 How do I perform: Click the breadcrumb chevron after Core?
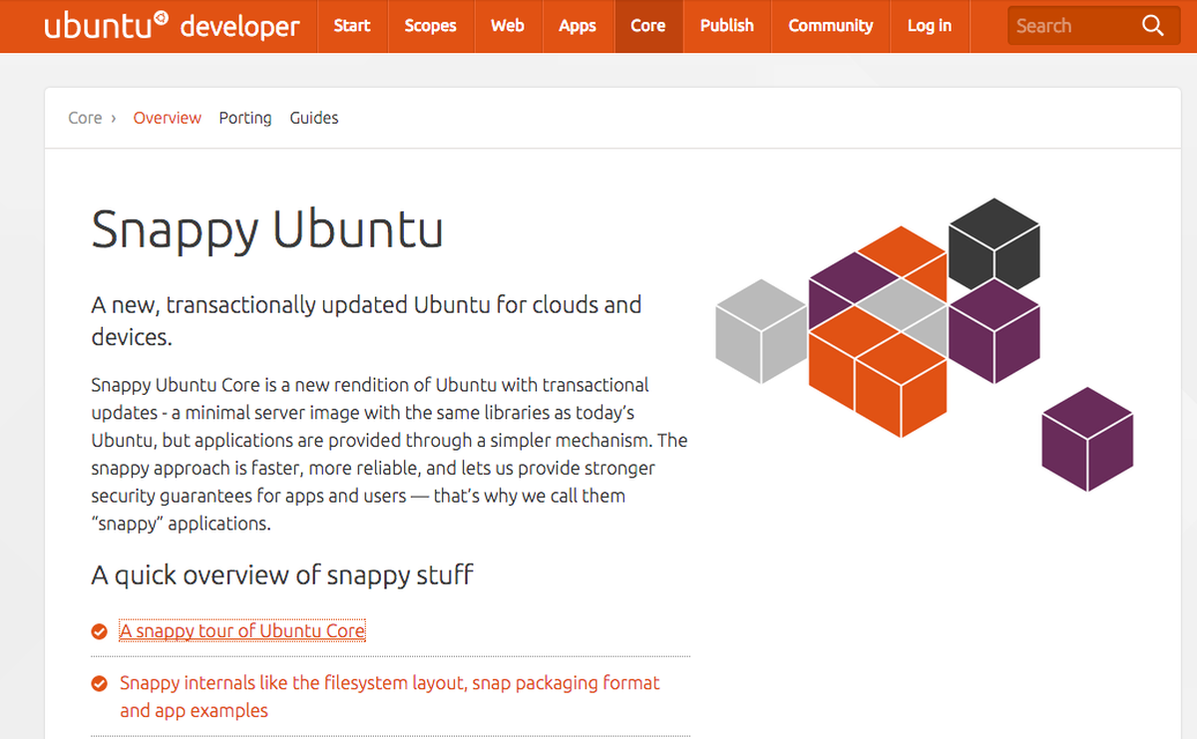click(114, 119)
